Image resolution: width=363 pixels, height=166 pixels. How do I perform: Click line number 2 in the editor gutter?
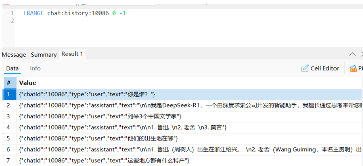(12, 21)
